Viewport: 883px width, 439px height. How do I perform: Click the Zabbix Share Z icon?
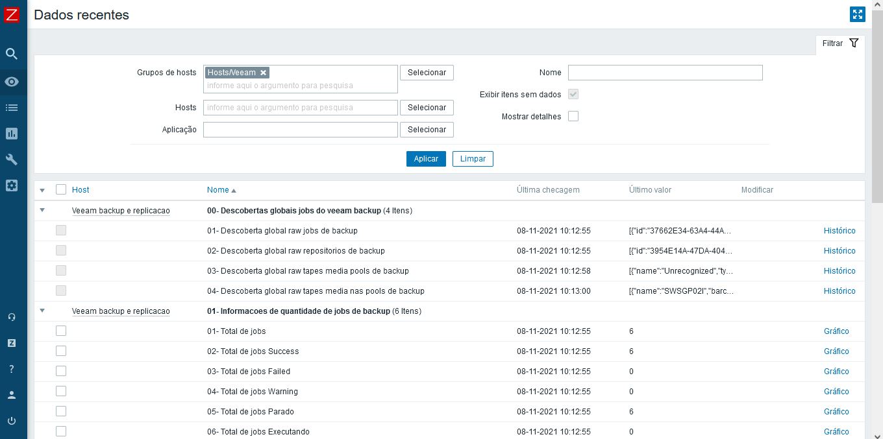12,343
